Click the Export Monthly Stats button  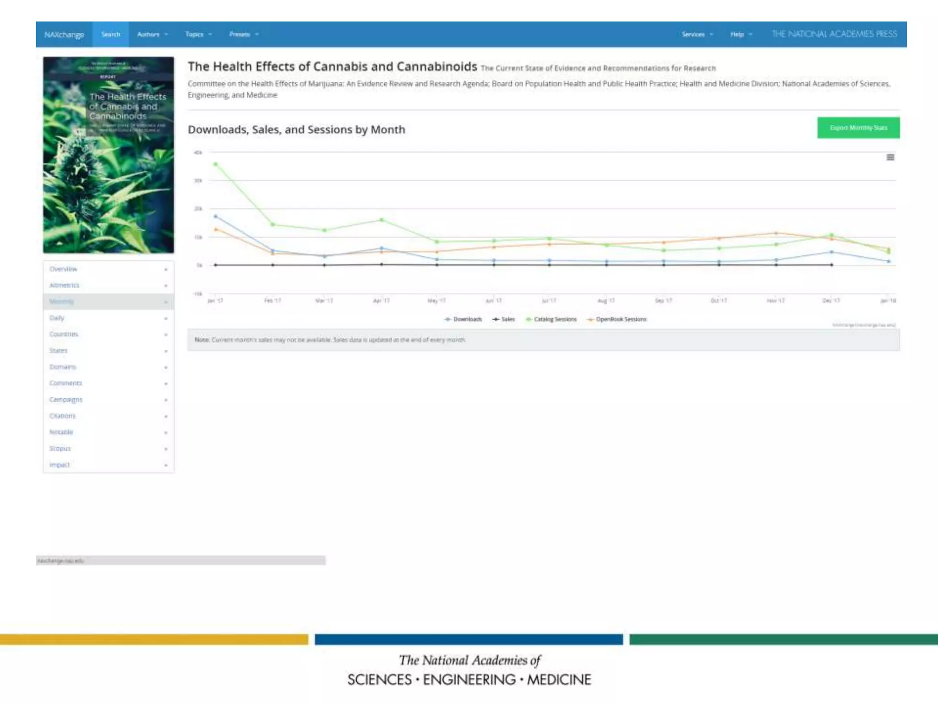pos(858,128)
